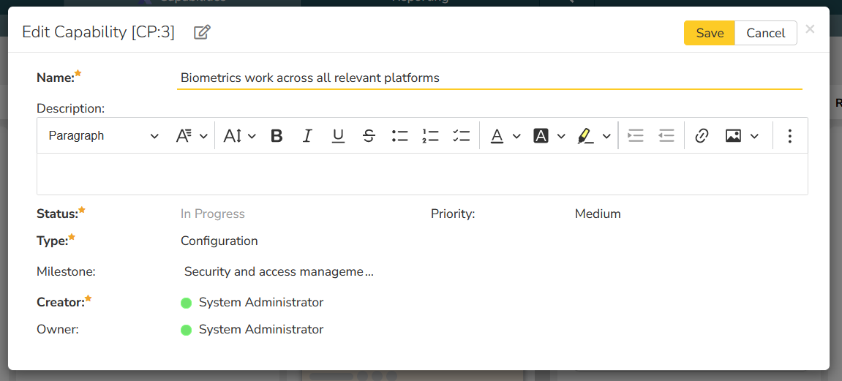This screenshot has width=842, height=381.
Task: Open the insert image dropdown arrow
Action: pyautogui.click(x=754, y=136)
